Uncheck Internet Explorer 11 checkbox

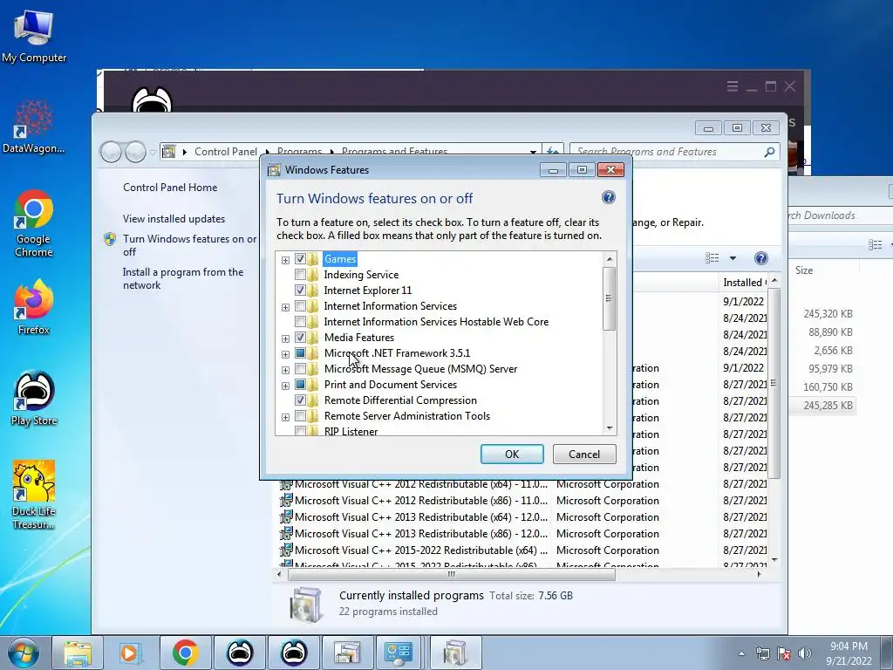[x=300, y=290]
